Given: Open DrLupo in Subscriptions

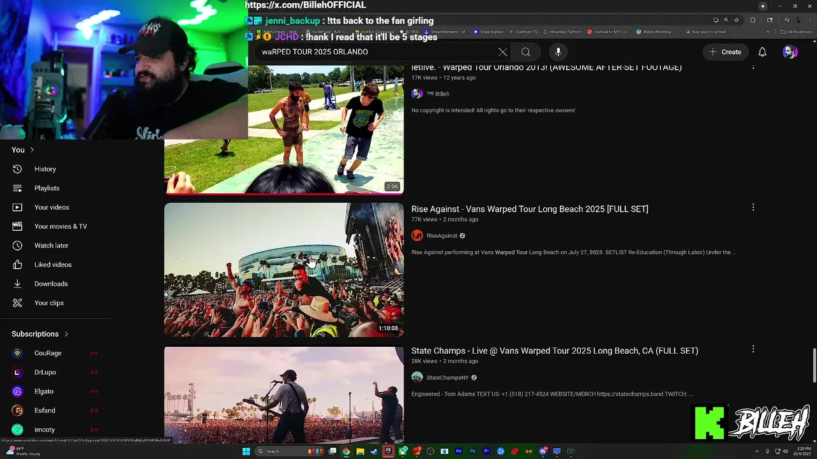Looking at the screenshot, I should click(45, 372).
